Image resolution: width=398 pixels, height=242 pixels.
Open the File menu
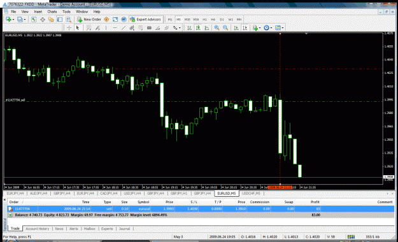tap(13, 11)
